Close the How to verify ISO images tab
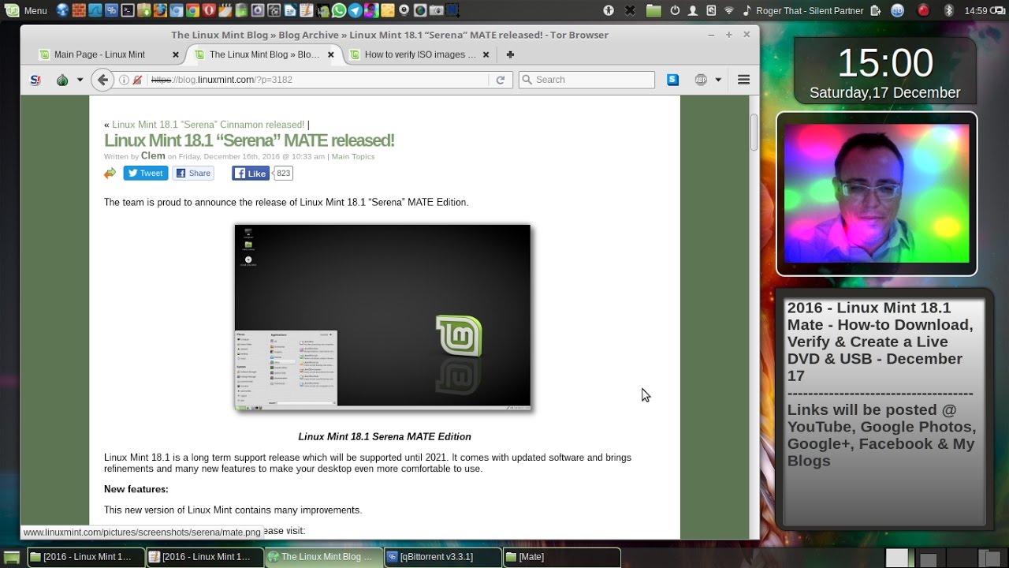1009x568 pixels. point(486,54)
